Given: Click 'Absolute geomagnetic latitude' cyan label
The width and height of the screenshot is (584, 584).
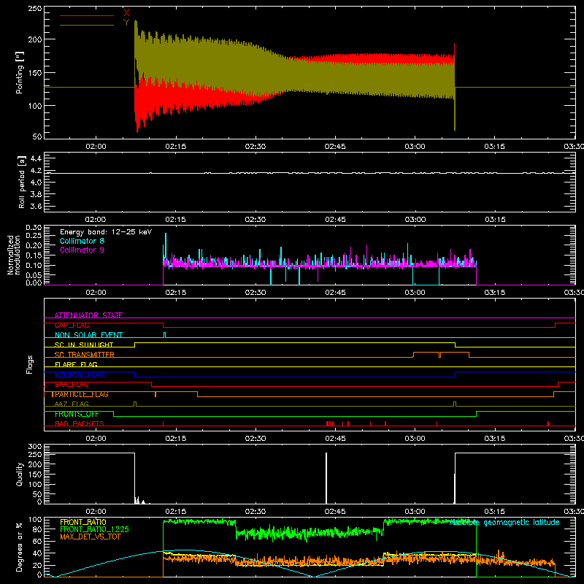Looking at the screenshot, I should coord(504,523).
